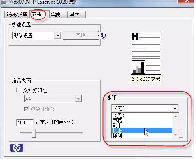Toggle the 缩放以适合 checkbox
The width and height of the screenshot is (196, 159).
[x=26, y=109]
